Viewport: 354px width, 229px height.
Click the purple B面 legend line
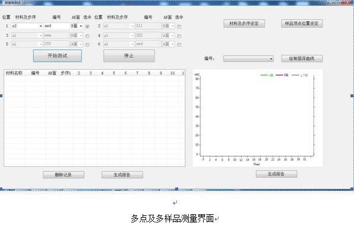coord(279,75)
